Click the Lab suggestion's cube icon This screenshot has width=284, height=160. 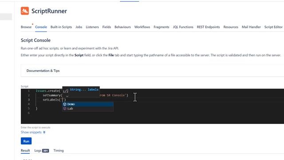(x=65, y=108)
